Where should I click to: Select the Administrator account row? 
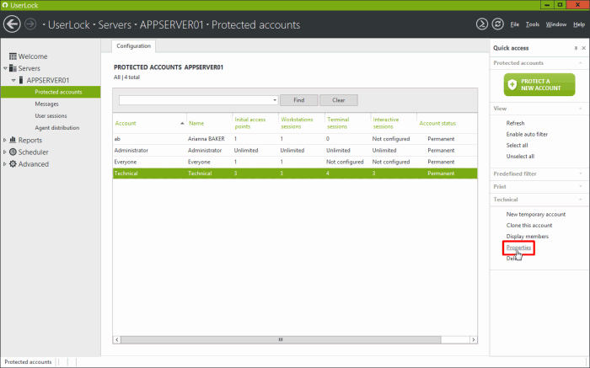pos(295,151)
